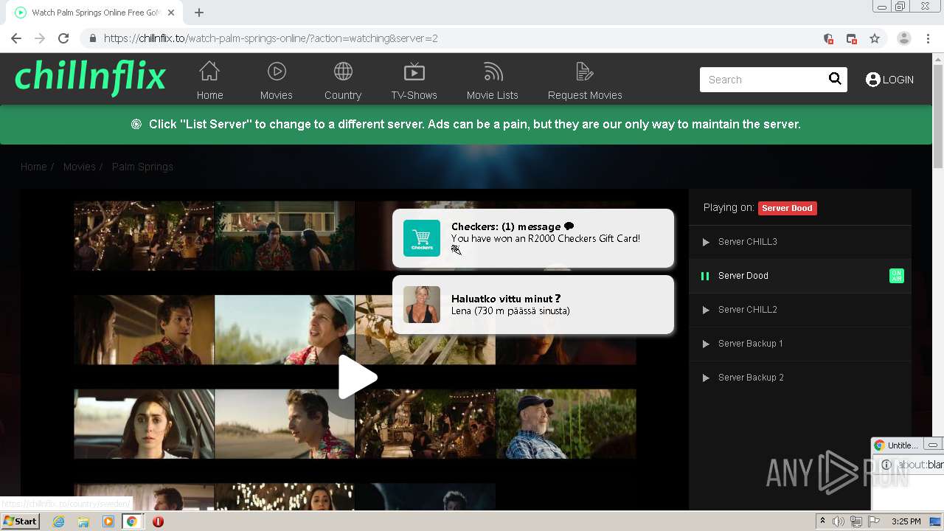Viewport: 944px width, 531px height.
Task: Click the red Server Dood badge
Action: click(x=787, y=208)
